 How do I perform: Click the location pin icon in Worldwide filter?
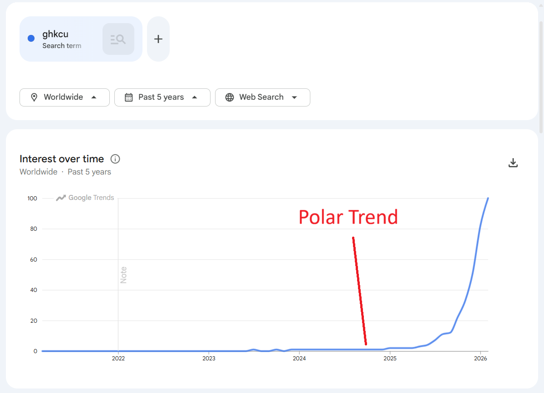[34, 97]
